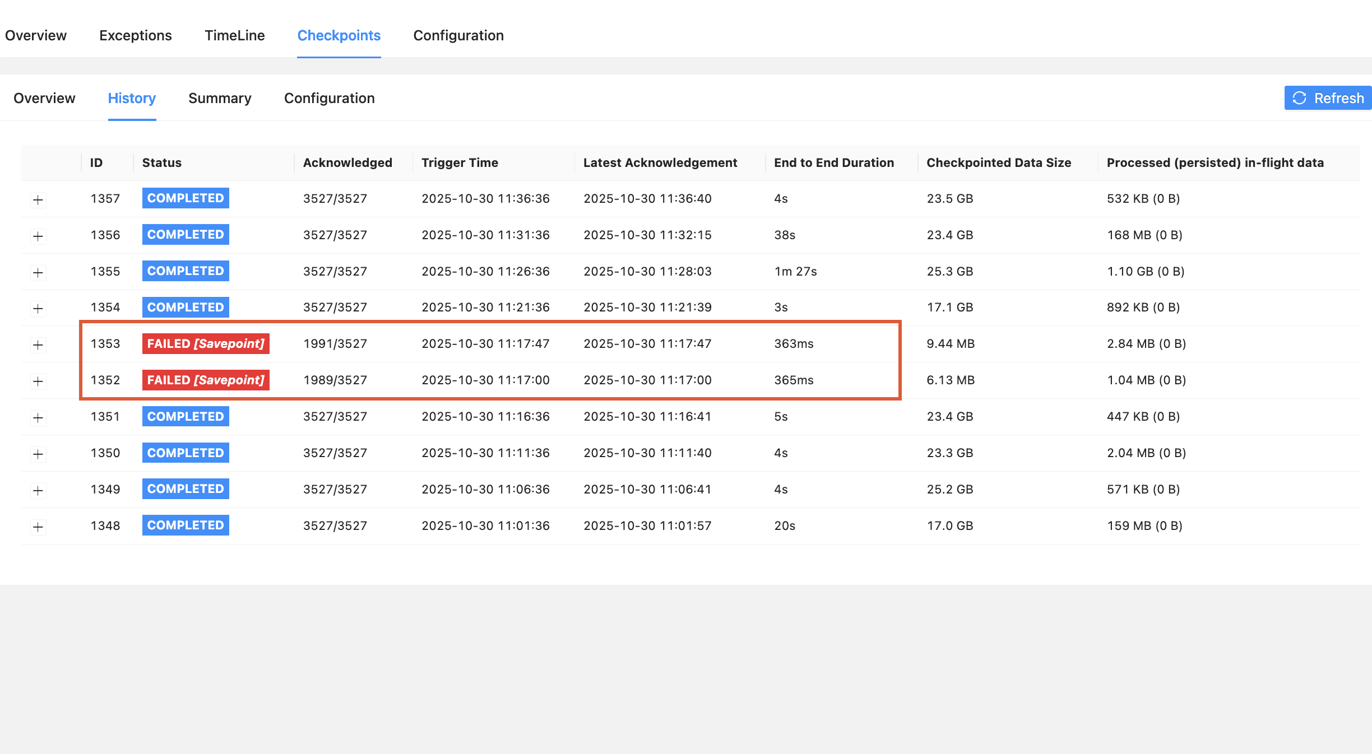Switch to top-level Exceptions tab
This screenshot has width=1372, height=754.
(135, 35)
